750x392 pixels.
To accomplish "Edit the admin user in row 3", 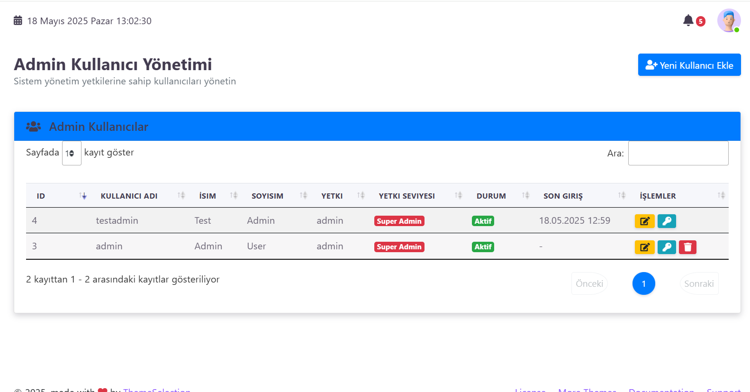I will [x=644, y=247].
